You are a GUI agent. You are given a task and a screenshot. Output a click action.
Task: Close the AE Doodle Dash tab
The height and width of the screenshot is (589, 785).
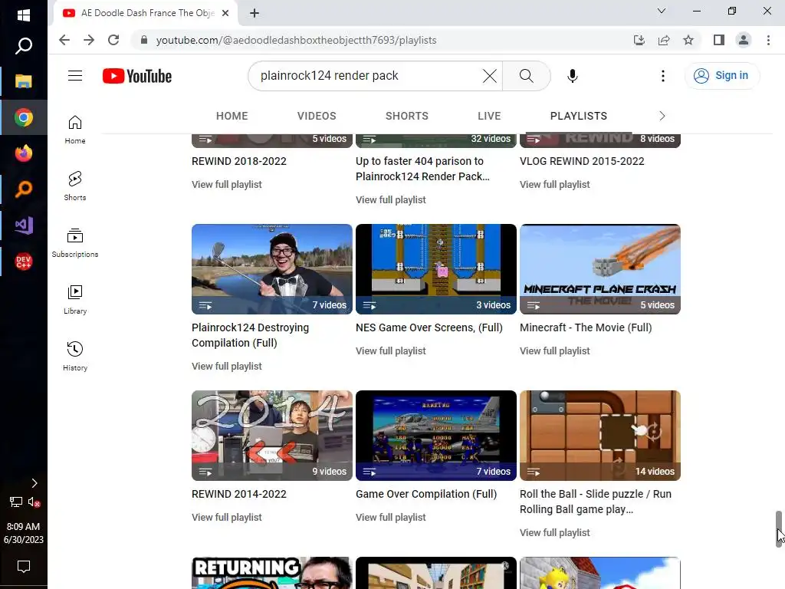(225, 13)
